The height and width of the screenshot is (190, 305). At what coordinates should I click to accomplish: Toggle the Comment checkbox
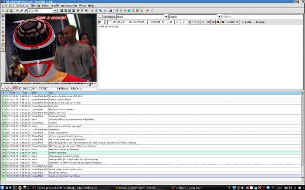tap(100, 17)
